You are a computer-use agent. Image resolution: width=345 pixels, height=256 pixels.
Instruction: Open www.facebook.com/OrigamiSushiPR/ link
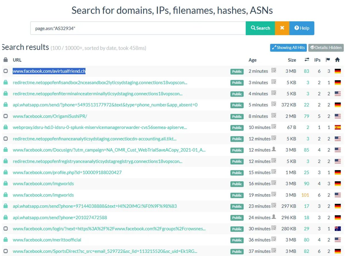(x=50, y=116)
